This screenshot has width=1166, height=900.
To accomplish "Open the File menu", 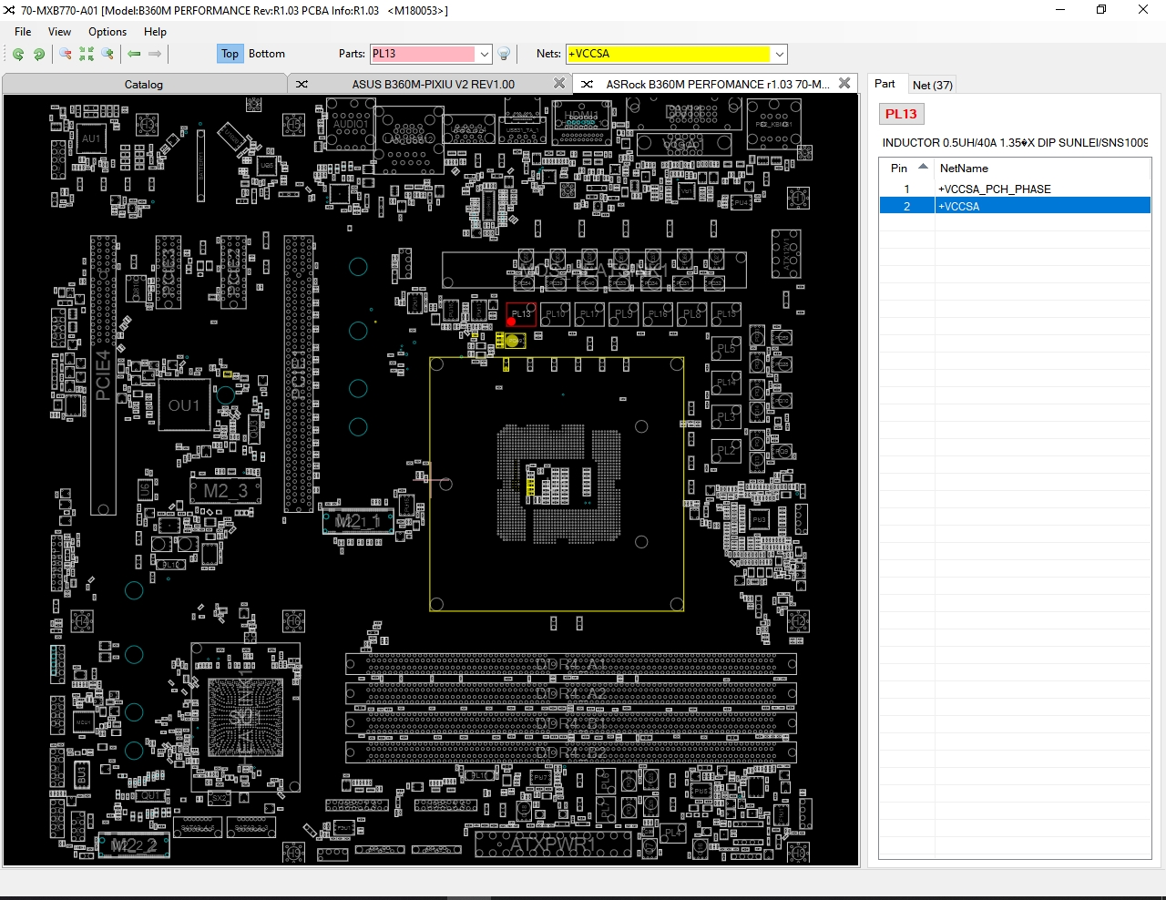I will 23,31.
